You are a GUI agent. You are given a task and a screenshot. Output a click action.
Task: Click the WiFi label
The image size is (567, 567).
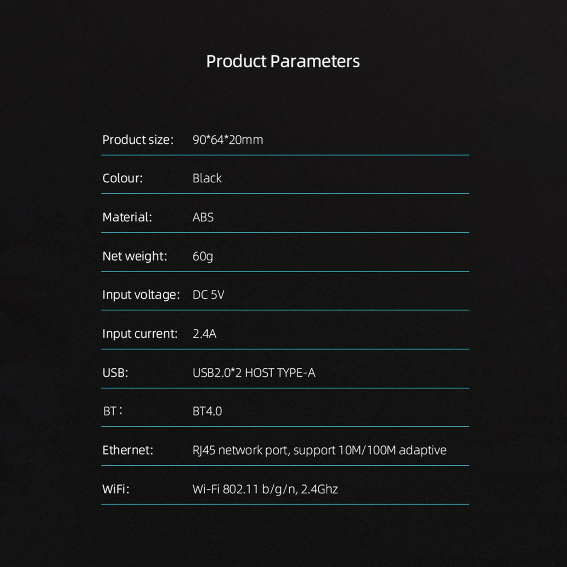click(116, 489)
